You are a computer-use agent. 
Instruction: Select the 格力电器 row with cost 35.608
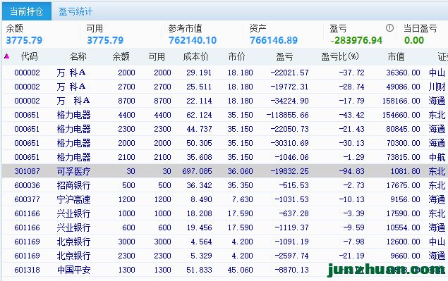click(x=225, y=157)
